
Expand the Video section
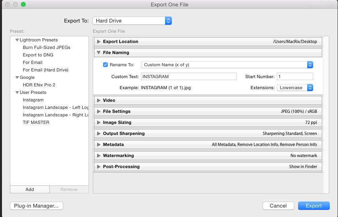click(x=99, y=101)
